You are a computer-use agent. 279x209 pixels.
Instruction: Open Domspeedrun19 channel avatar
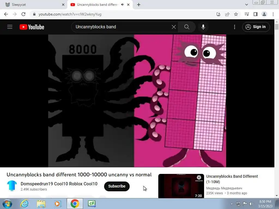coord(12,186)
